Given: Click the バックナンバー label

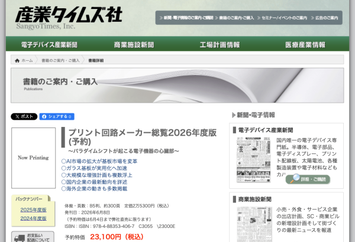Looking at the screenshot, I should [29, 199].
